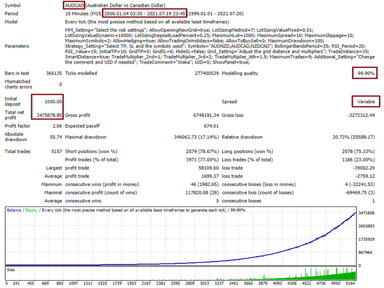The width and height of the screenshot is (384, 288).
Task: Click the chart axis label 867964
Action: 365,252
